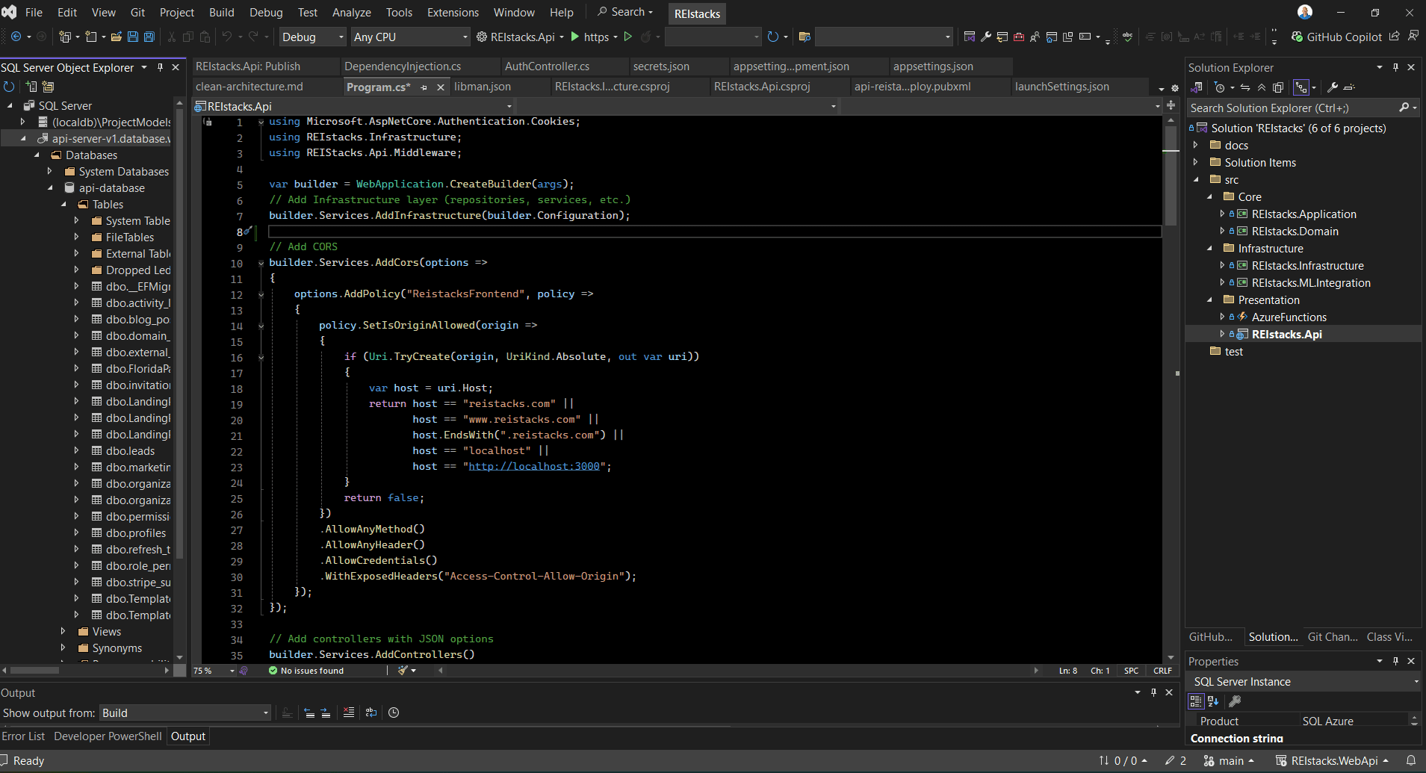Click the Send Feedback icon at top right
The width and height of the screenshot is (1426, 773).
coord(1413,37)
